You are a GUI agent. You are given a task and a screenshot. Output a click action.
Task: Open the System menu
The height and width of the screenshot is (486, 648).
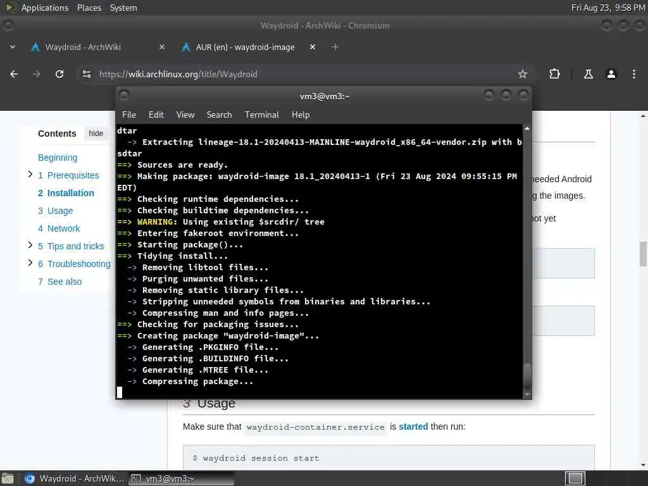pyautogui.click(x=123, y=8)
